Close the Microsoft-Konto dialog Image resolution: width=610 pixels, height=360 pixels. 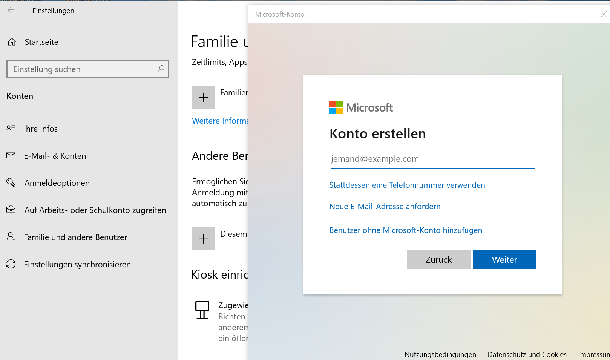pyautogui.click(x=603, y=14)
